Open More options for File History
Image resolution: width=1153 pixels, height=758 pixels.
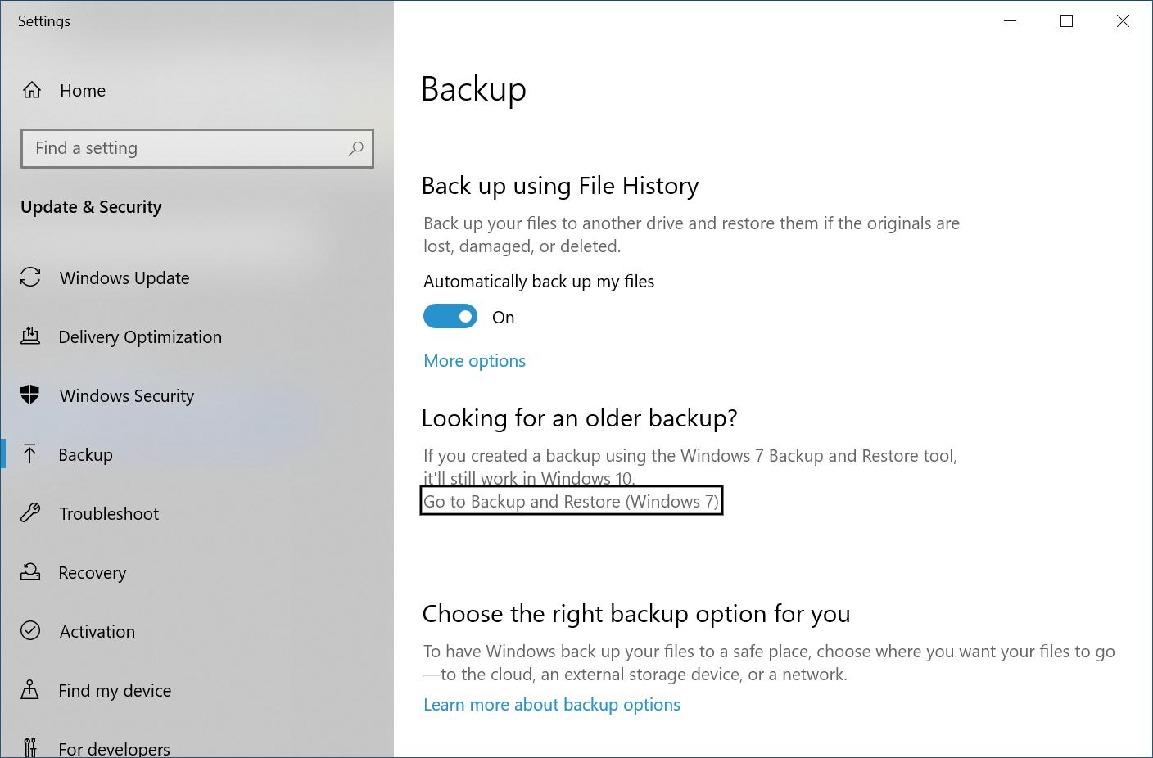tap(474, 360)
